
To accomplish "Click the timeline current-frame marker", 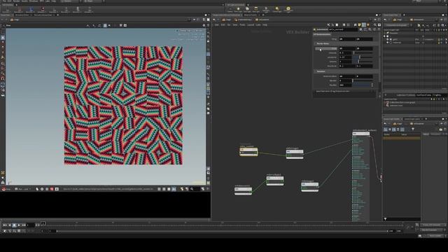I will [43, 223].
